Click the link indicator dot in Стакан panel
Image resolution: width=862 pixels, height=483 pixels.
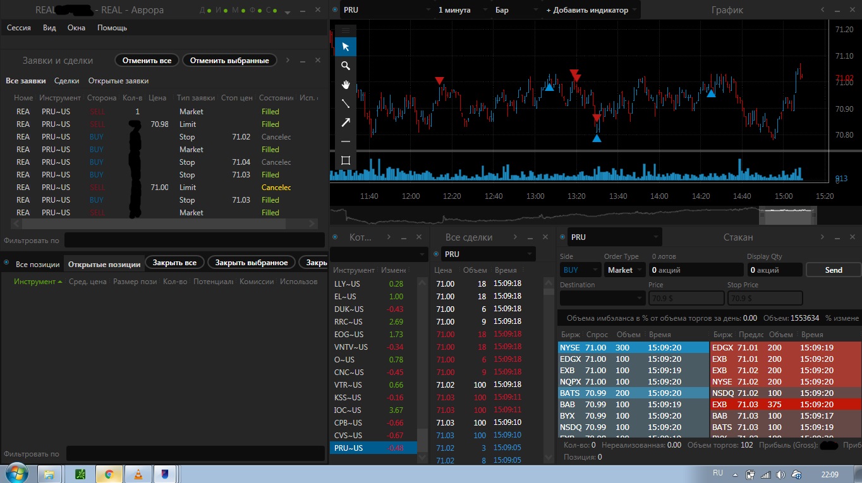(562, 237)
